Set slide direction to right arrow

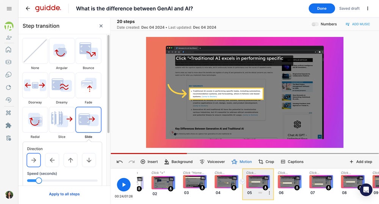pos(34,160)
